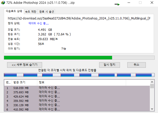
Task: Click the 번.. column header
Action: 8,82
